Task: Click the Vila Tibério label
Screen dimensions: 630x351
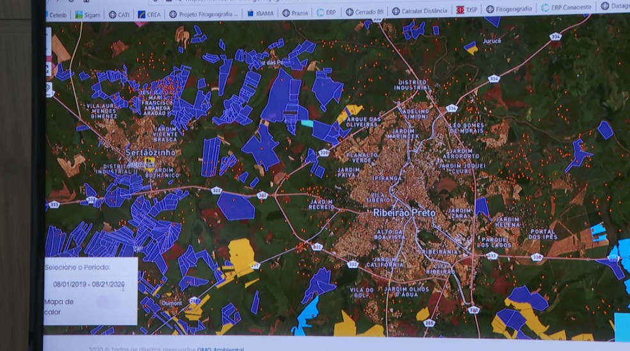Action: (378, 197)
